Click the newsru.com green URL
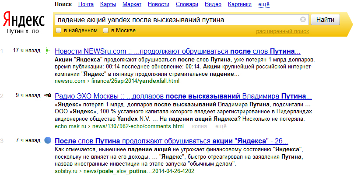The image size is (354, 180). pyautogui.click(x=117, y=81)
